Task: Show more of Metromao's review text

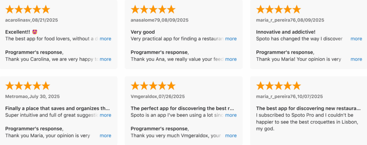Action: point(105,115)
